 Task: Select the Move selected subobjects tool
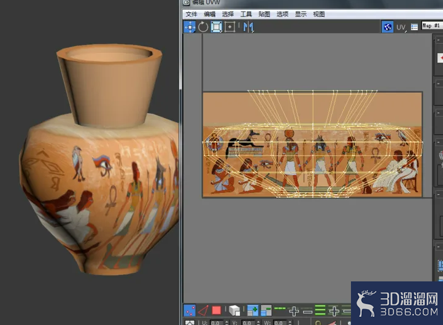pos(190,27)
